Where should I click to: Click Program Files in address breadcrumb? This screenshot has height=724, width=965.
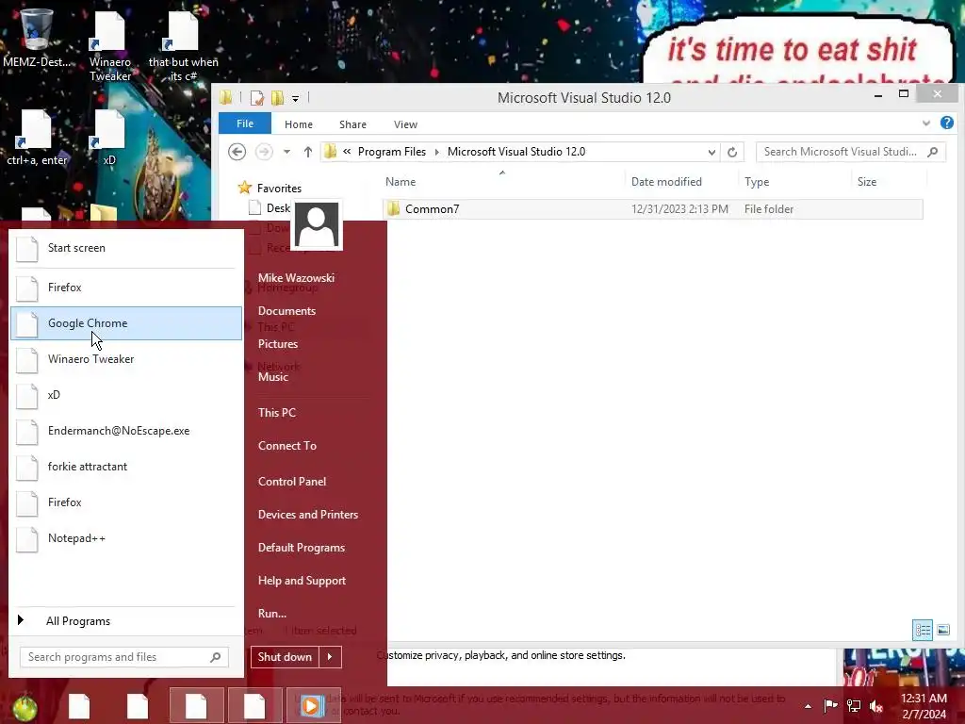pos(391,152)
